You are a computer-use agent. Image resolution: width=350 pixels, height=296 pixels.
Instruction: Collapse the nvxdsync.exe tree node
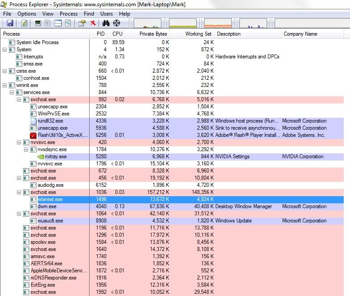(x=26, y=150)
